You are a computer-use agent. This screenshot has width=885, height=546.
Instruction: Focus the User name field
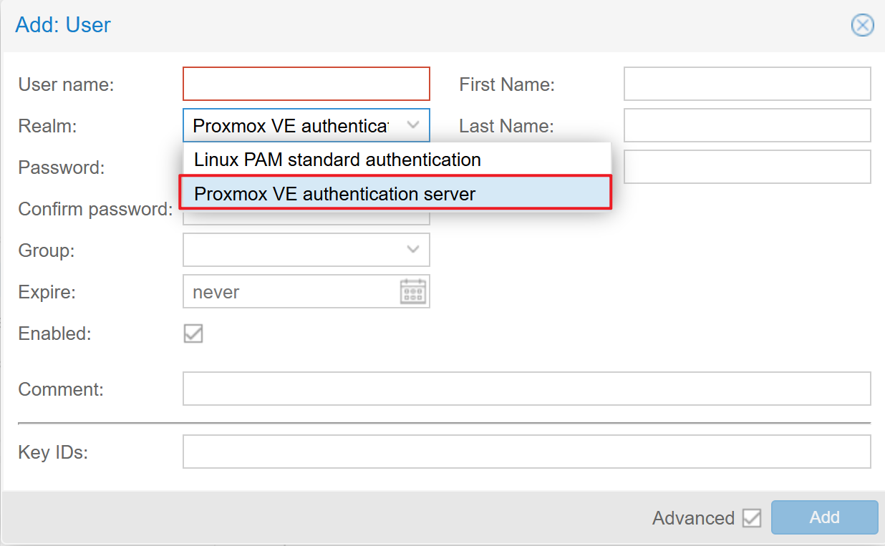click(306, 84)
